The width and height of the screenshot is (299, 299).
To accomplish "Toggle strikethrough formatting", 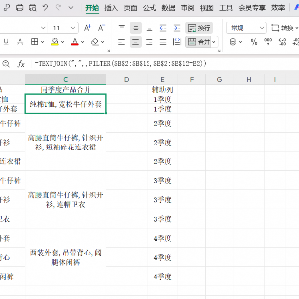I will pyautogui.click(x=20, y=42).
